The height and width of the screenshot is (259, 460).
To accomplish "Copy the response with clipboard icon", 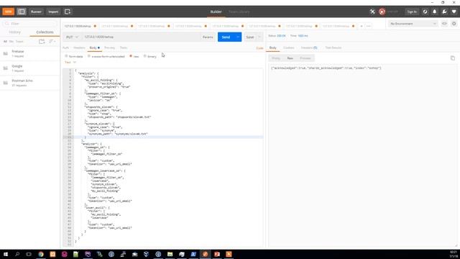I will pyautogui.click(x=453, y=58).
